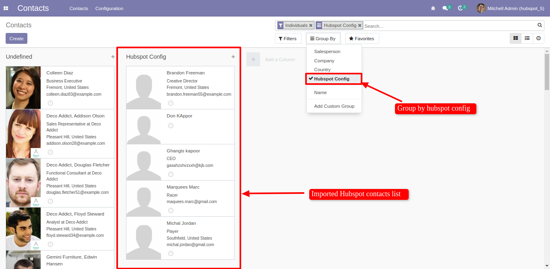This screenshot has height=269, width=550.
Task: Group by Name
Action: (334, 92)
